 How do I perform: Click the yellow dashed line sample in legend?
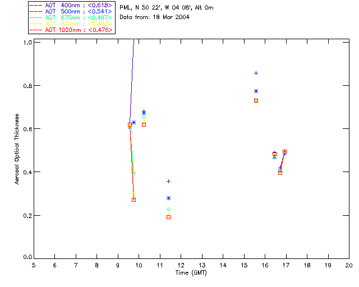36,24
